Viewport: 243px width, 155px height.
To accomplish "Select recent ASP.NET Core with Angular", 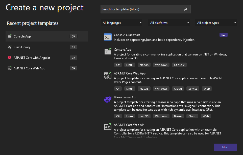I will pyautogui.click(x=46, y=58).
